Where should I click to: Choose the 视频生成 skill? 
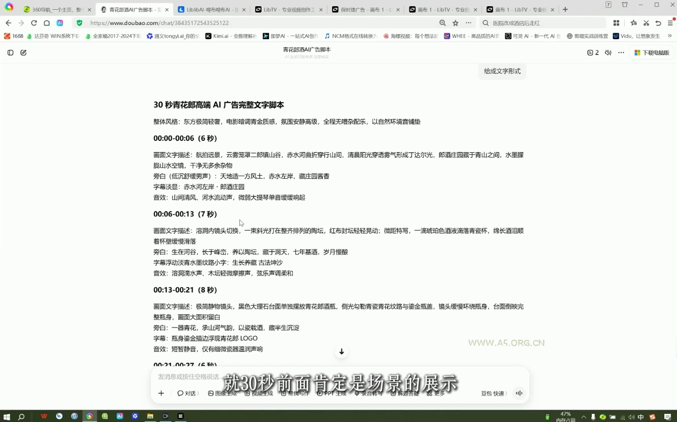tap(259, 393)
